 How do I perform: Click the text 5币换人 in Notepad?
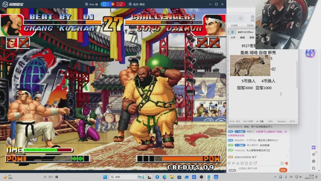(x=248, y=81)
